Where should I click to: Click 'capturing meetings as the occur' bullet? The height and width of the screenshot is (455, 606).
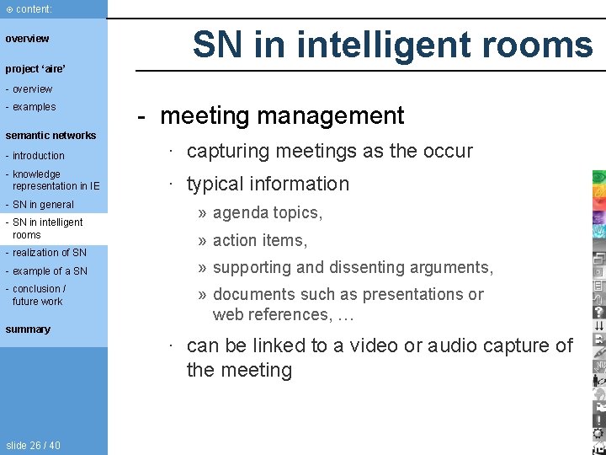click(330, 152)
